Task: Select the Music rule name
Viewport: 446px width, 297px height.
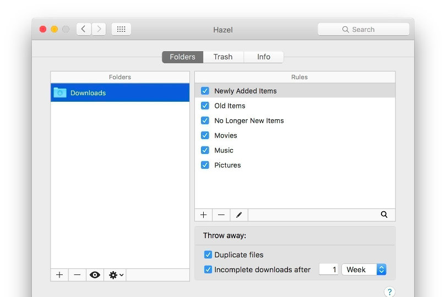Action: click(224, 150)
